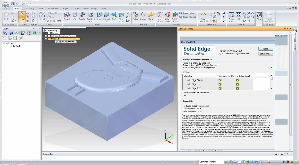The width and height of the screenshot is (299, 165).
Task: Open the Simulation tab
Action: (x=53, y=8)
